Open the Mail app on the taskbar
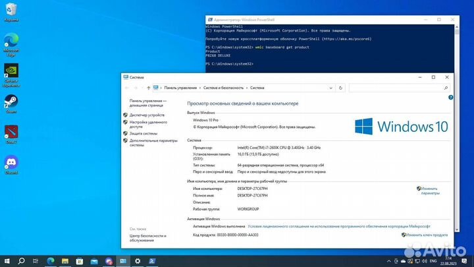The width and height of the screenshot is (474, 267). coord(94,261)
